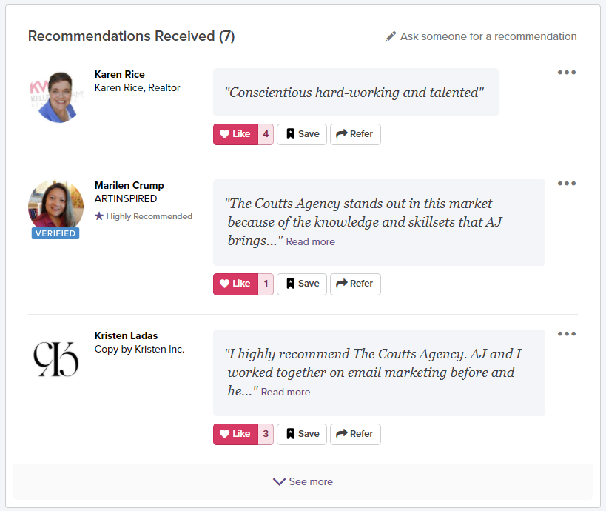606x511 pixels.
Task: Click the Refer arrow icon under Karen Rice's quote
Action: pyautogui.click(x=343, y=134)
